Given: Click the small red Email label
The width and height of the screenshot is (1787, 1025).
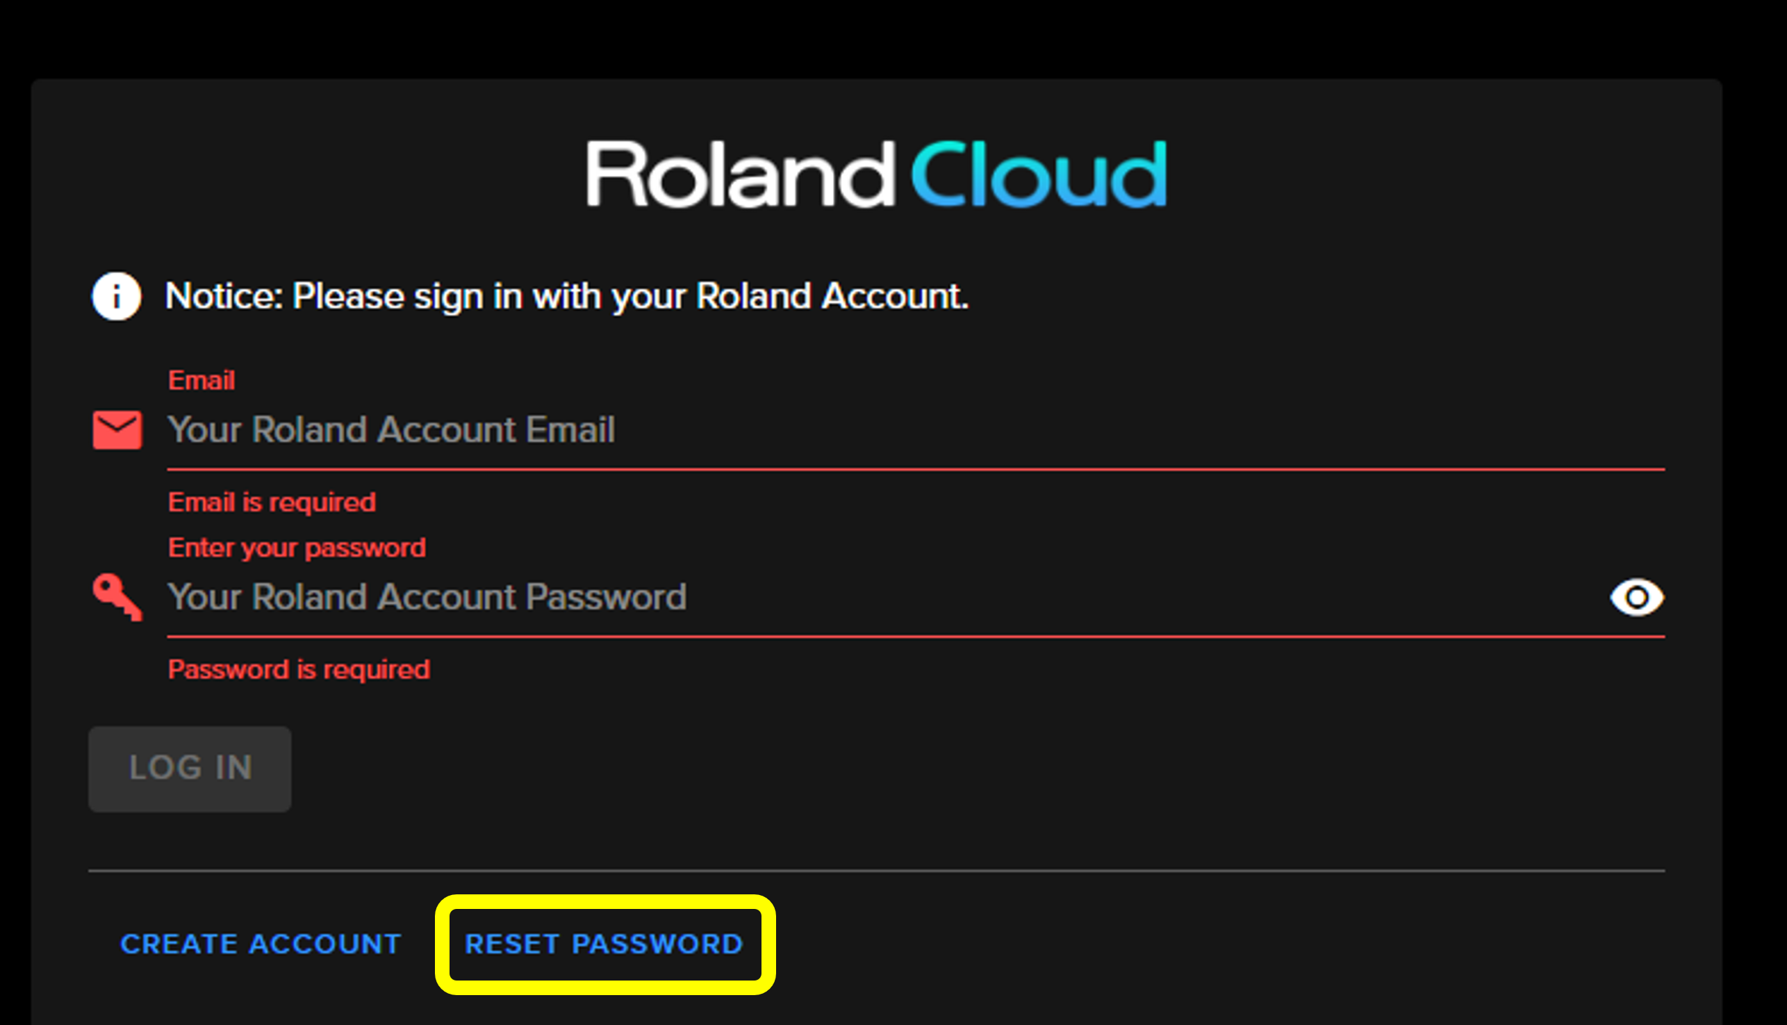Looking at the screenshot, I should 201,380.
